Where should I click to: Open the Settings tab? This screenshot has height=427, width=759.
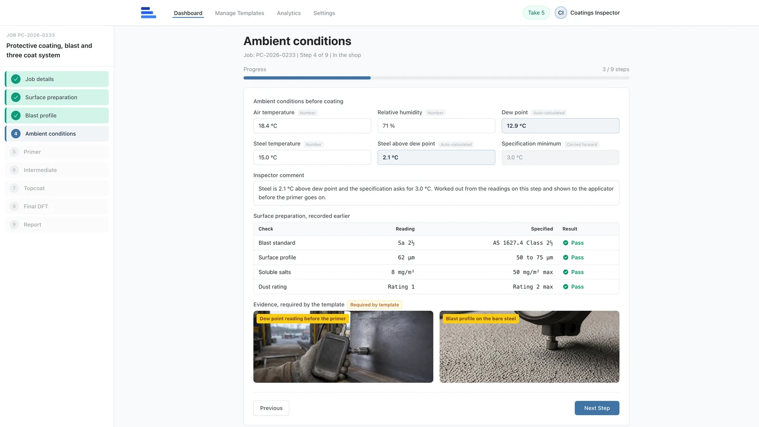click(324, 13)
